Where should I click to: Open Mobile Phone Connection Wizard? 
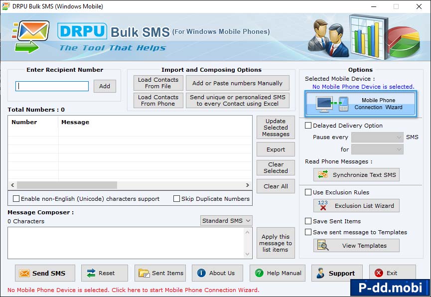click(x=360, y=104)
